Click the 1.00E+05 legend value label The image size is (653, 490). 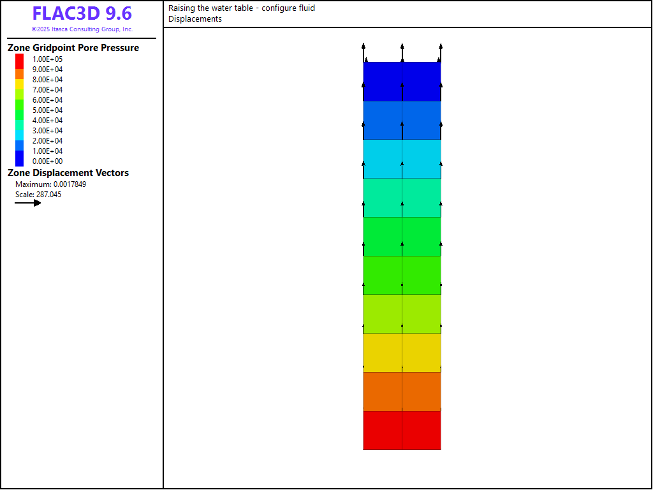coord(48,59)
